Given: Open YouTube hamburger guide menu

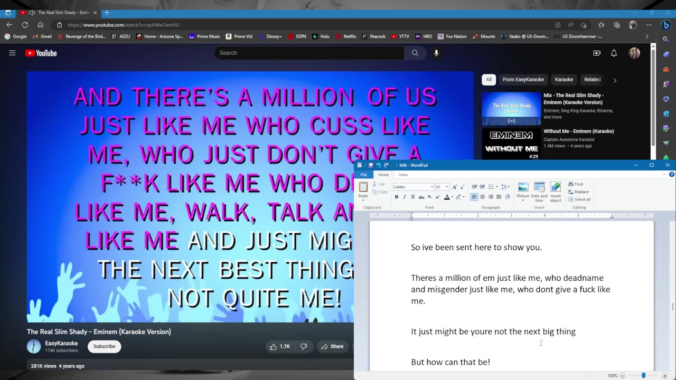Looking at the screenshot, I should (12, 53).
